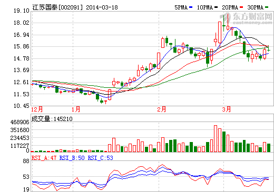Click the 20PMA legend label
274x192 pixels.
pyautogui.click(x=230, y=7)
